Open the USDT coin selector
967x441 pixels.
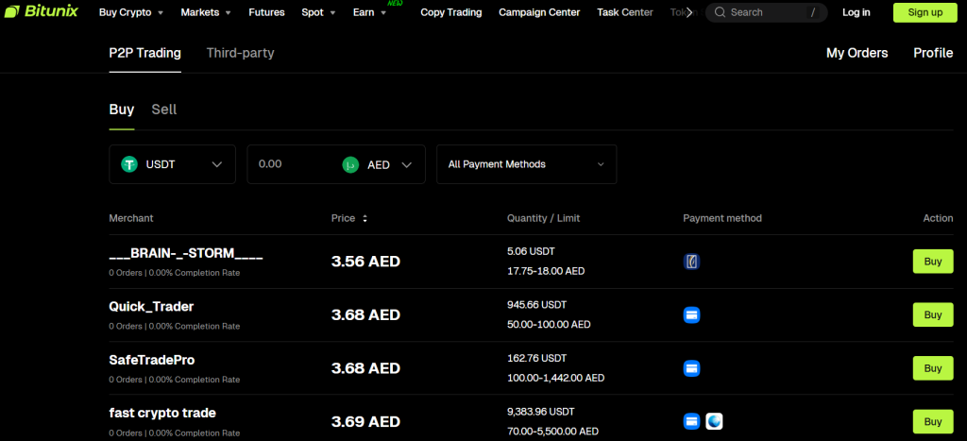point(172,164)
